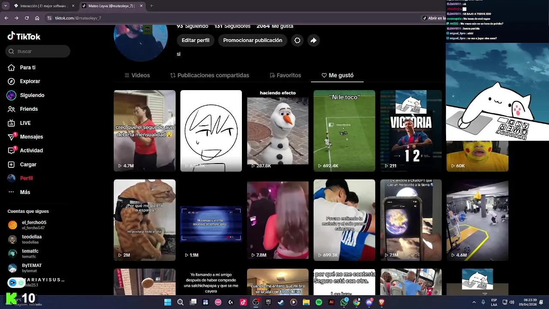
Task: Click the Seguidores count on profile
Action: (x=232, y=26)
